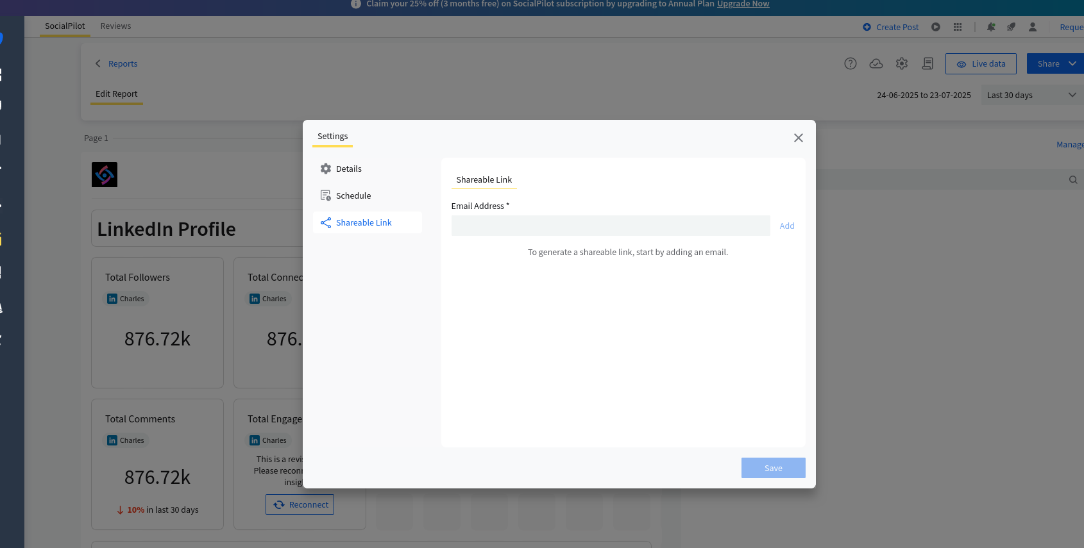The image size is (1084, 548).
Task: Click the 10% in last 30 days text
Action: pyautogui.click(x=158, y=510)
